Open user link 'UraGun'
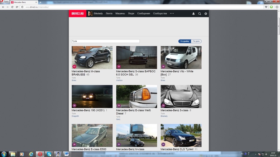This screenshot has height=157, width=280. click(119, 80)
